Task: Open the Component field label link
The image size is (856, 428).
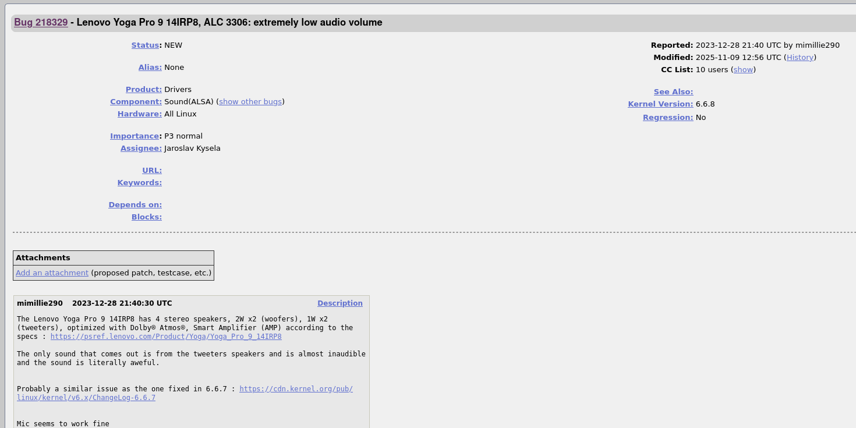Action: [136, 102]
